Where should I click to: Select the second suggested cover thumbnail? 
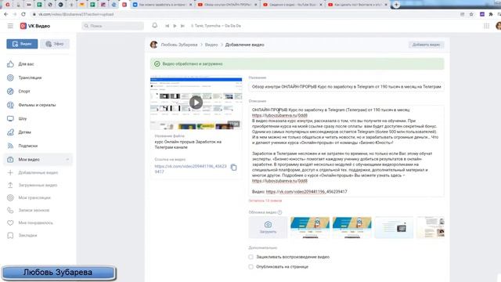point(351,227)
